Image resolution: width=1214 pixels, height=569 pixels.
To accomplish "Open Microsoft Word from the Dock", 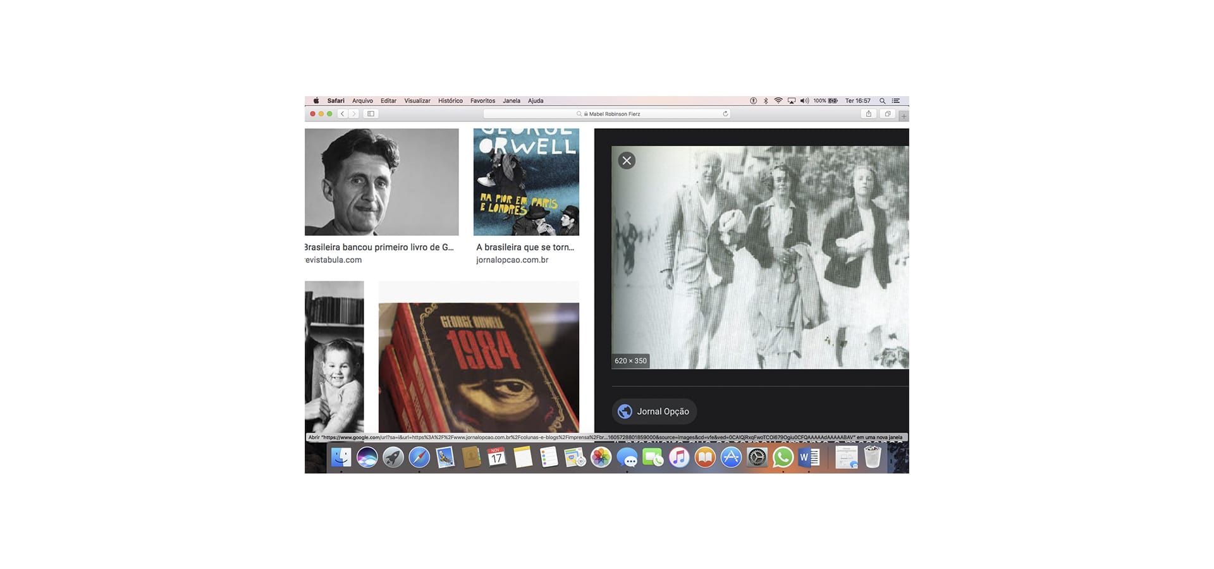I will (x=809, y=457).
